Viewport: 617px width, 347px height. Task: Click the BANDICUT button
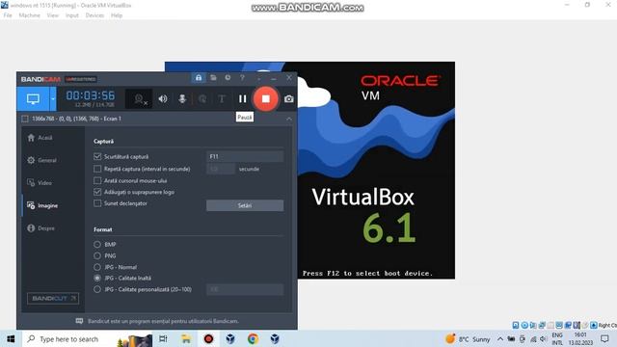tap(53, 298)
